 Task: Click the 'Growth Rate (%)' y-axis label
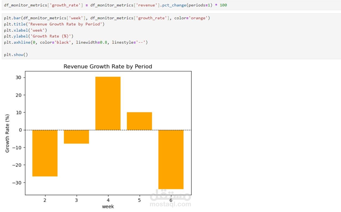[7, 133]
